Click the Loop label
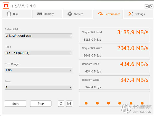 (x=8, y=81)
